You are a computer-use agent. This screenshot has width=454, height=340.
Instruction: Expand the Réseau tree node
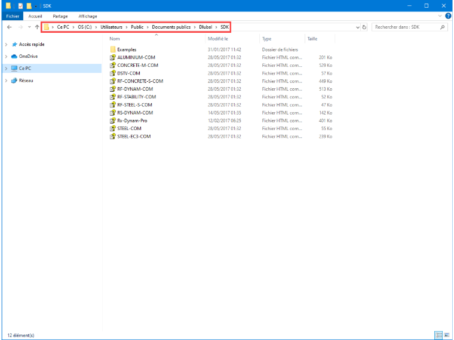coord(7,81)
